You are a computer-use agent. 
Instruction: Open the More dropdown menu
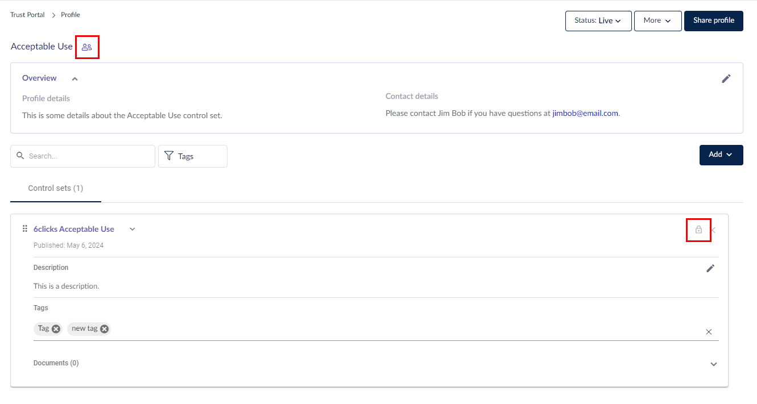click(x=657, y=20)
